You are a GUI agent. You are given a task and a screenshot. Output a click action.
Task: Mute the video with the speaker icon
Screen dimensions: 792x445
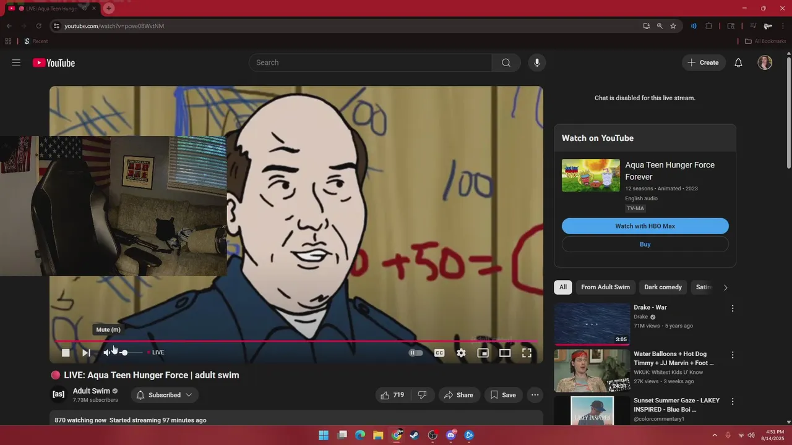click(x=108, y=352)
